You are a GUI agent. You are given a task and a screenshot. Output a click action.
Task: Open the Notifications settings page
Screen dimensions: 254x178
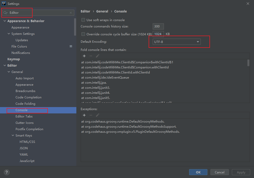pyautogui.click(x=21, y=53)
